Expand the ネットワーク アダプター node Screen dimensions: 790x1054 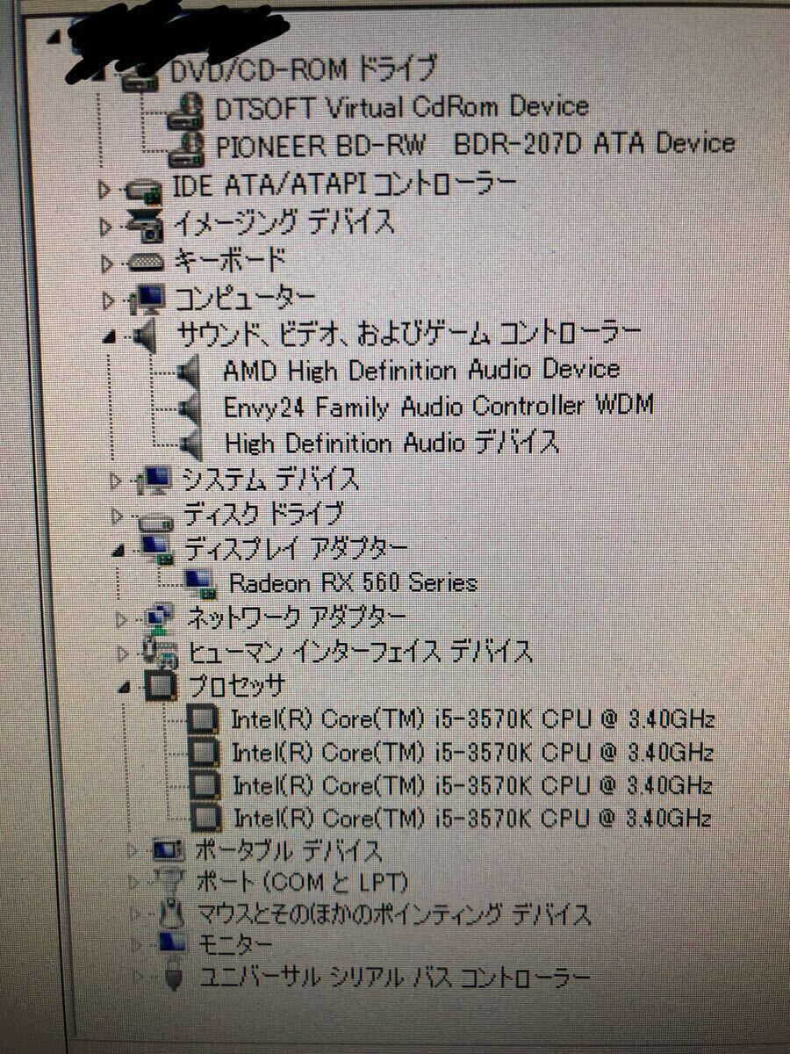coord(122,621)
